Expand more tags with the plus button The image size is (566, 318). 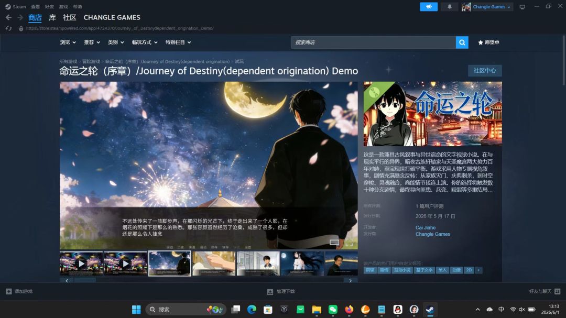[x=478, y=270]
